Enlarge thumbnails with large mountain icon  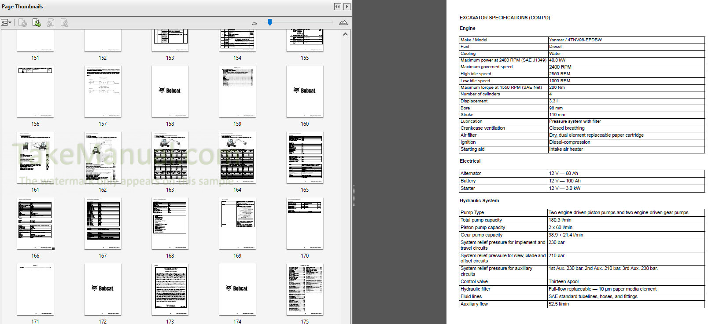[x=343, y=23]
